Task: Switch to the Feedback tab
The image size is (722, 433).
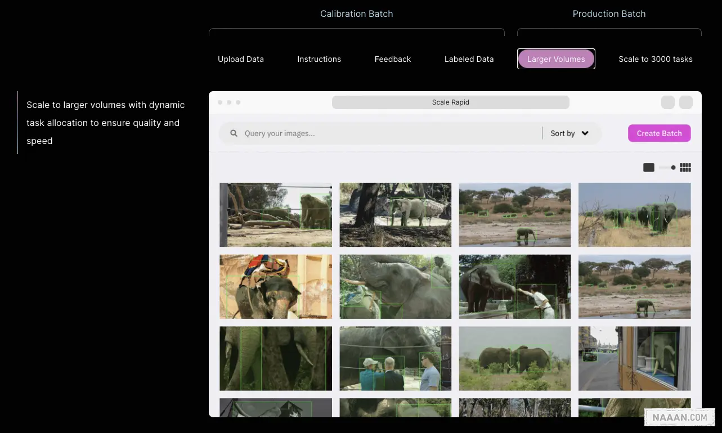Action: point(393,59)
